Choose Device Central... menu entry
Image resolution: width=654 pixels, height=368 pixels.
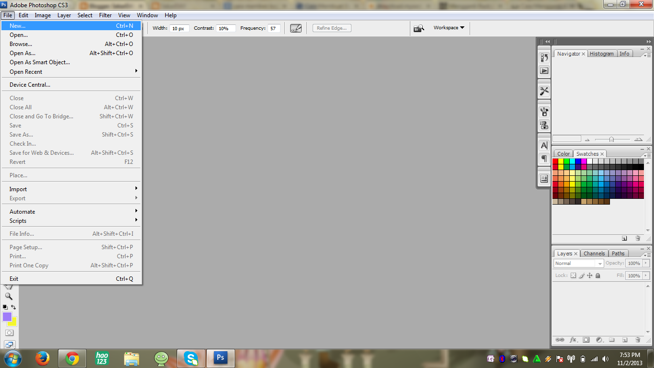pyautogui.click(x=71, y=85)
